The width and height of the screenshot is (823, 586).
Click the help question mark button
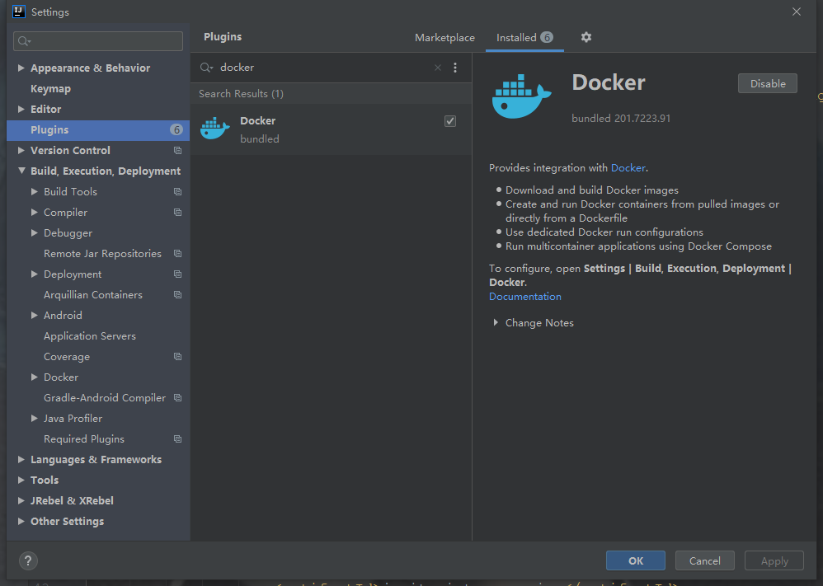coord(28,560)
